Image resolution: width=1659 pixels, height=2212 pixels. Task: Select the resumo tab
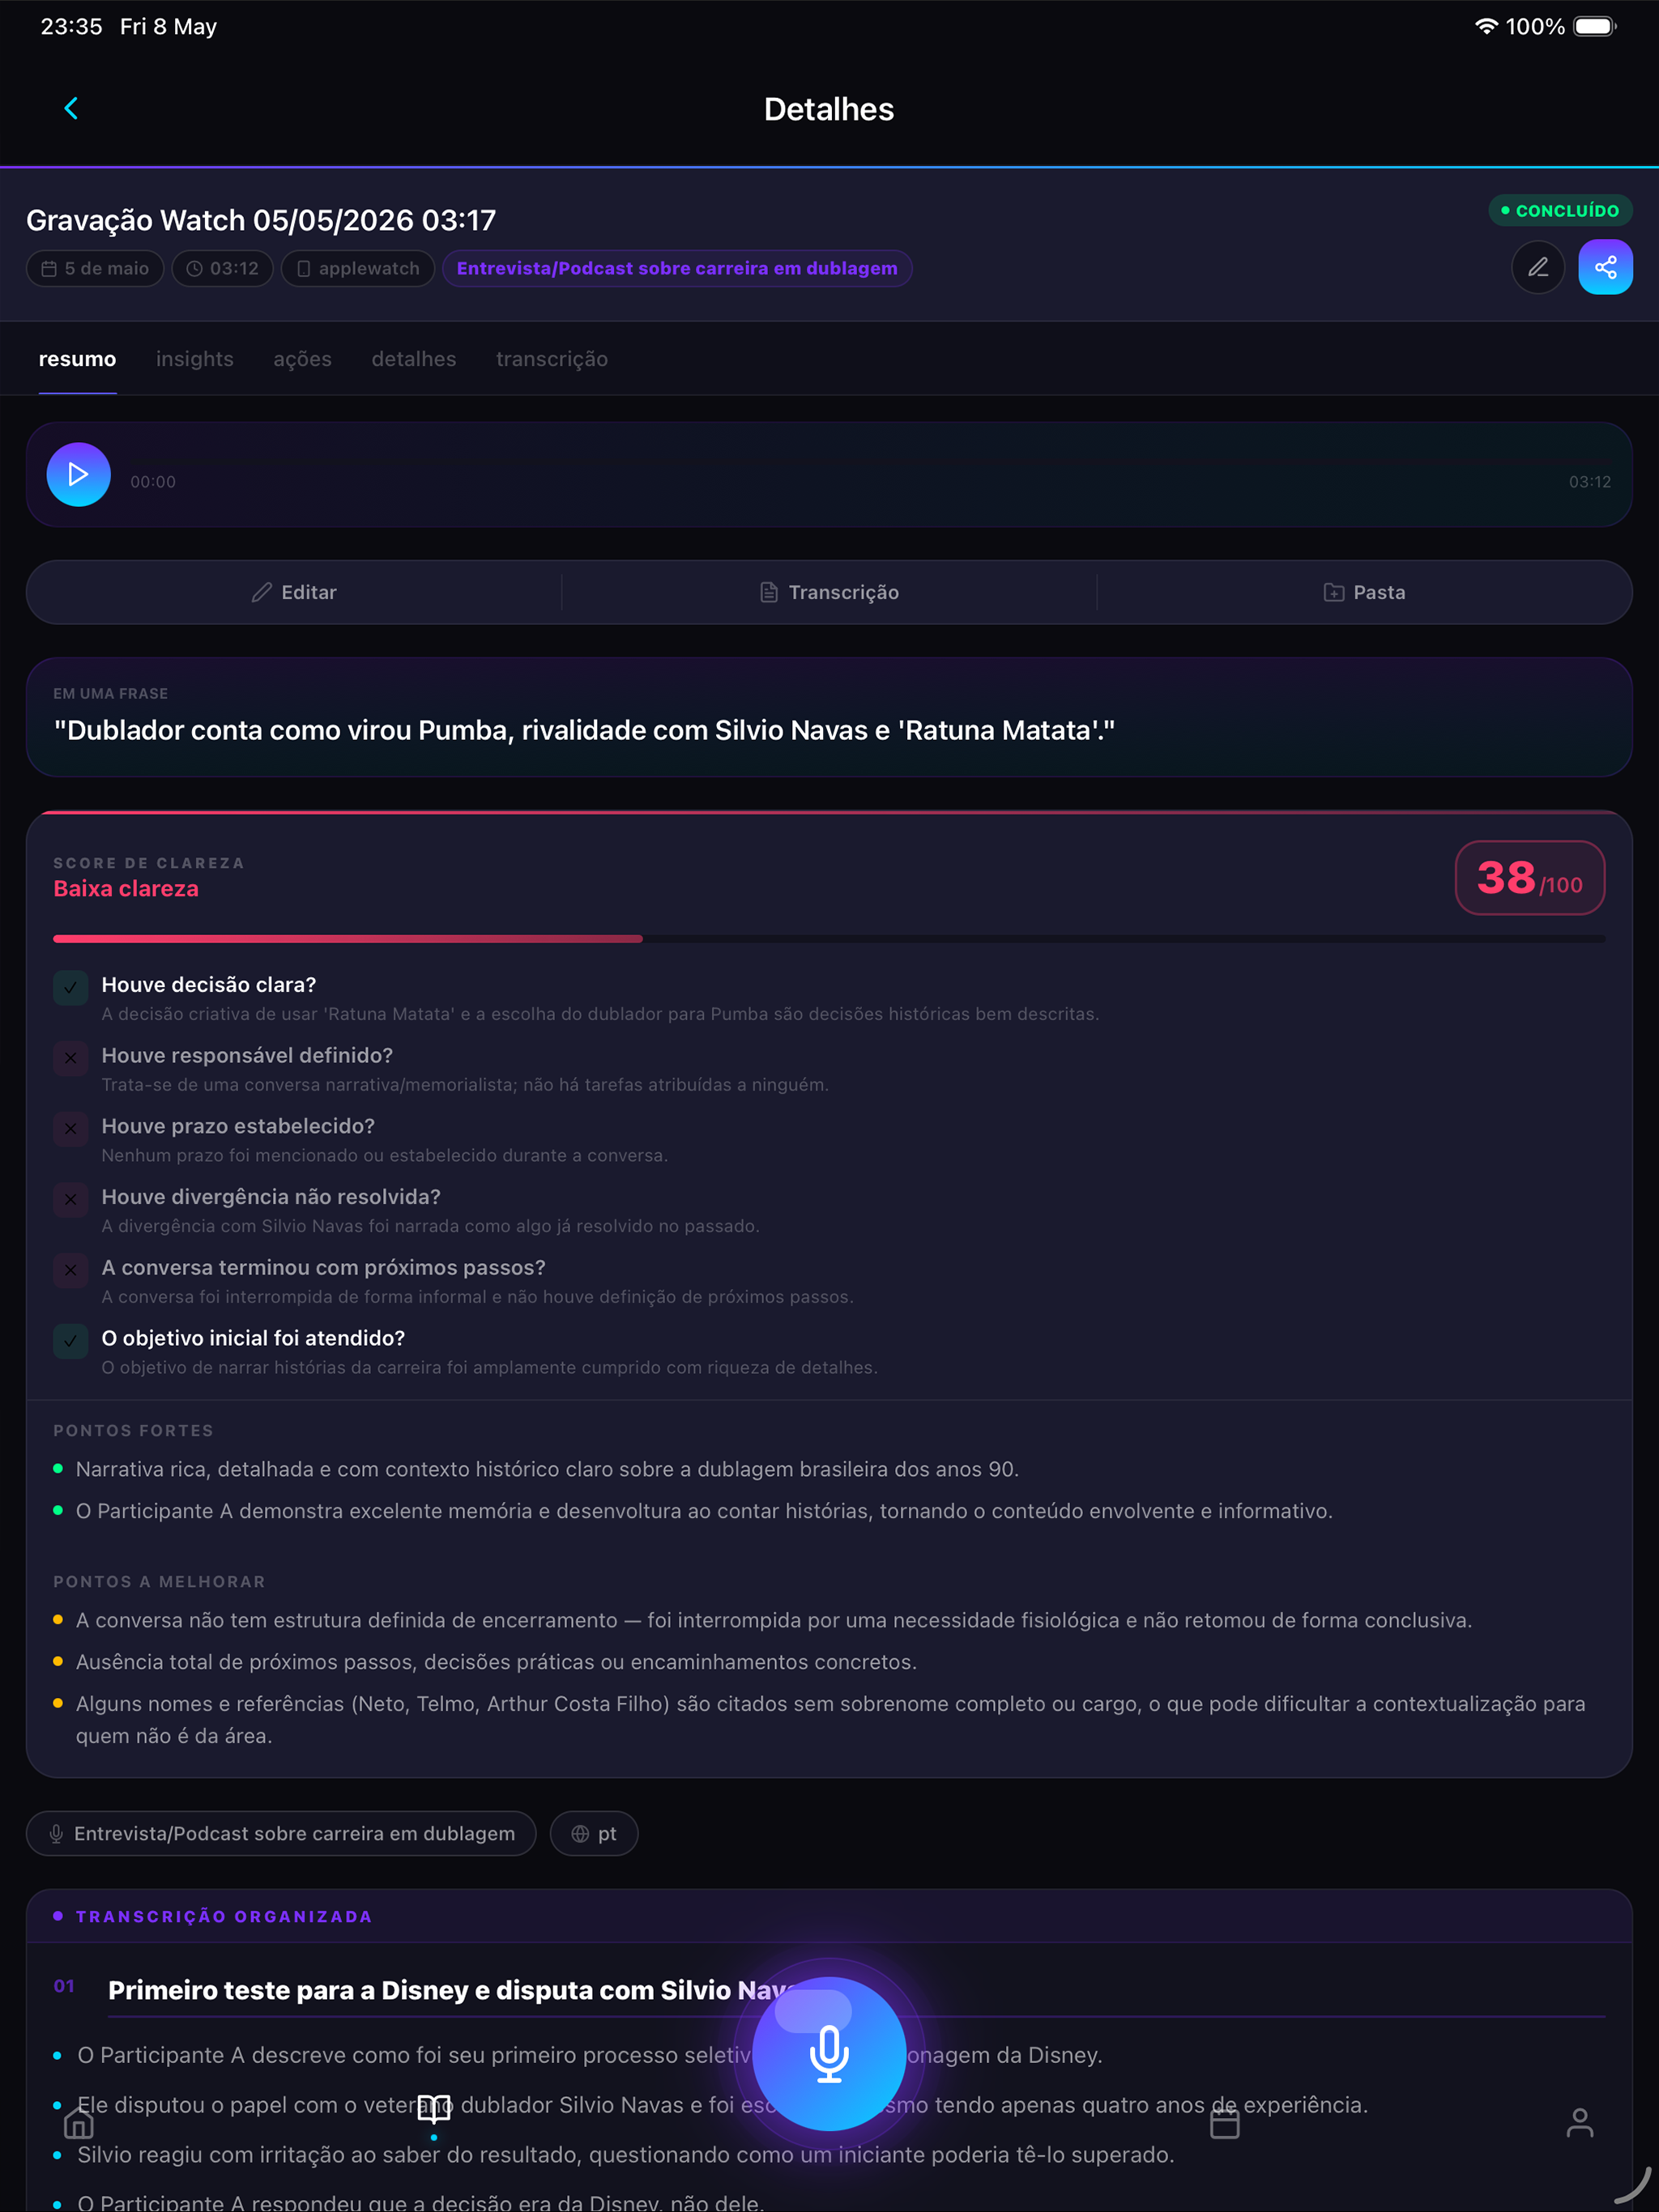(x=77, y=359)
